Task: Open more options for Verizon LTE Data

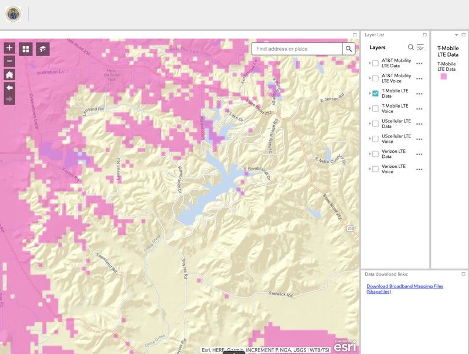Action: click(x=419, y=154)
